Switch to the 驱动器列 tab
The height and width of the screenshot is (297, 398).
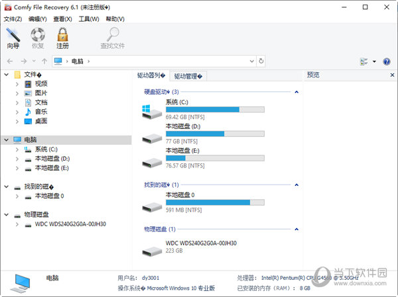click(x=151, y=75)
